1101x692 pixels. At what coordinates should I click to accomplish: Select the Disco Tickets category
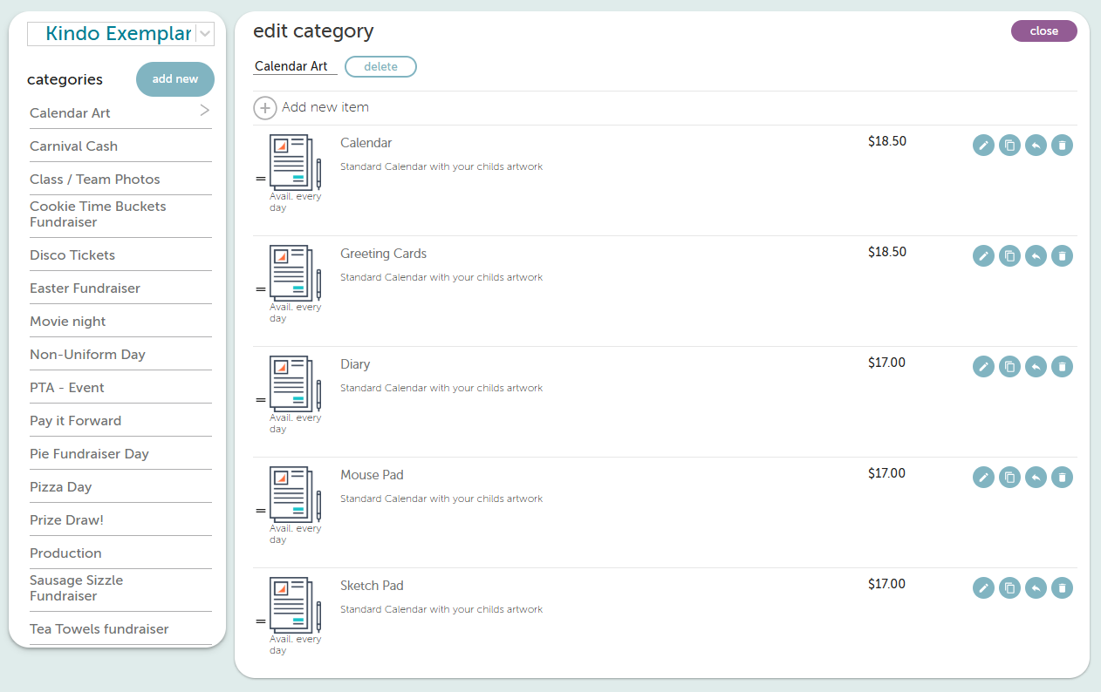tap(72, 255)
